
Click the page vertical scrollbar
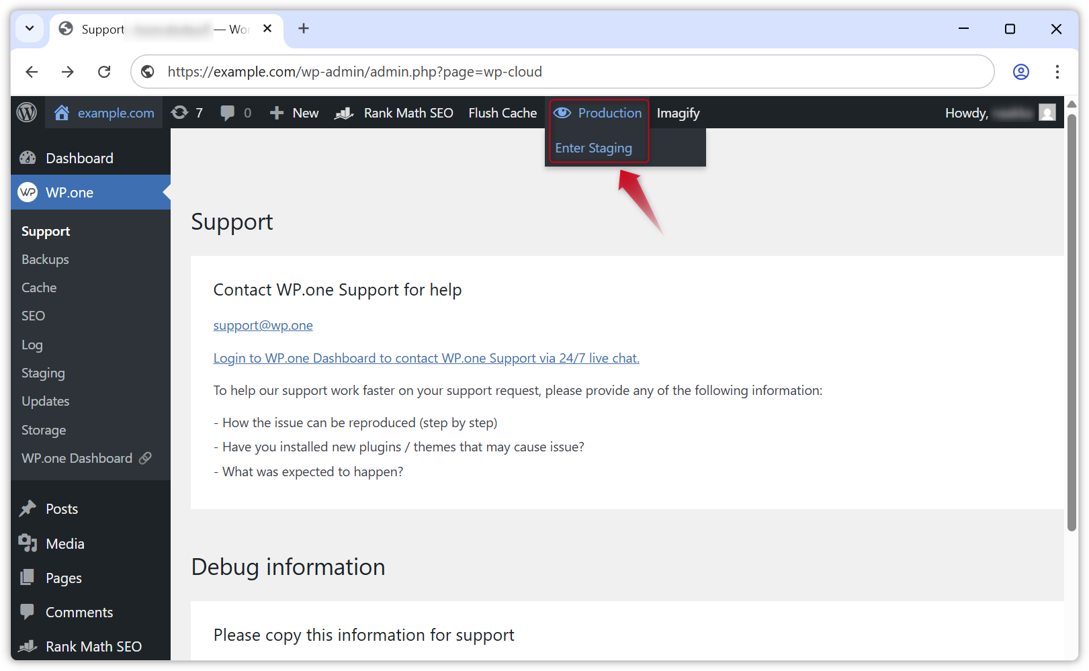click(1072, 322)
